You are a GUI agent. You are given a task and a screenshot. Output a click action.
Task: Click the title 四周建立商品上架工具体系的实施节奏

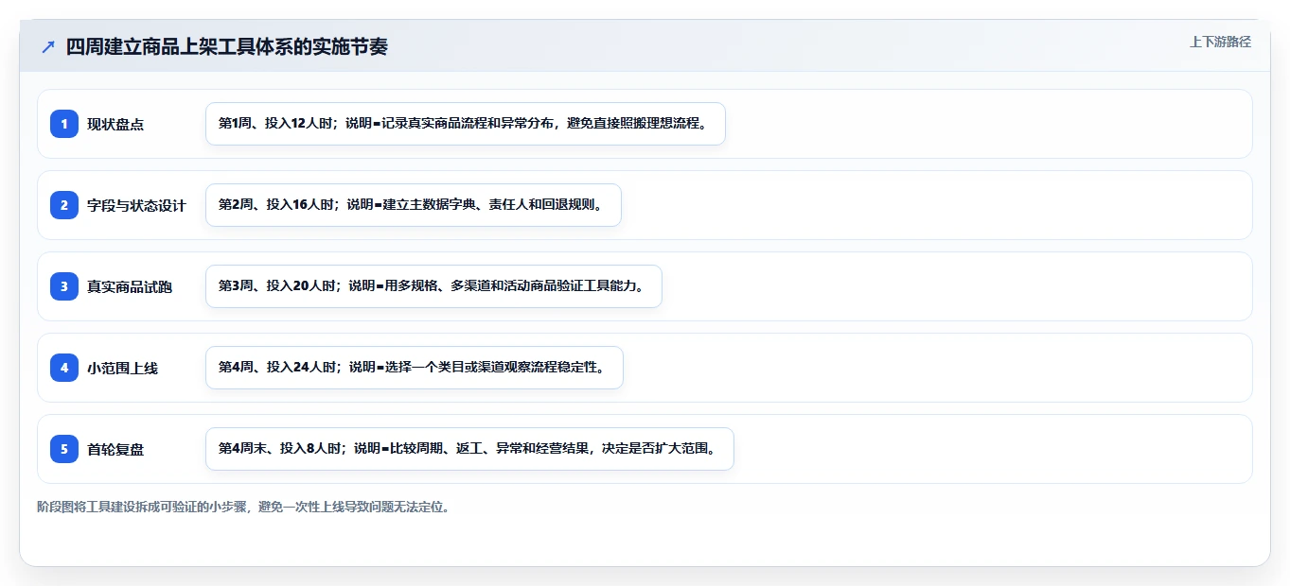[x=227, y=47]
